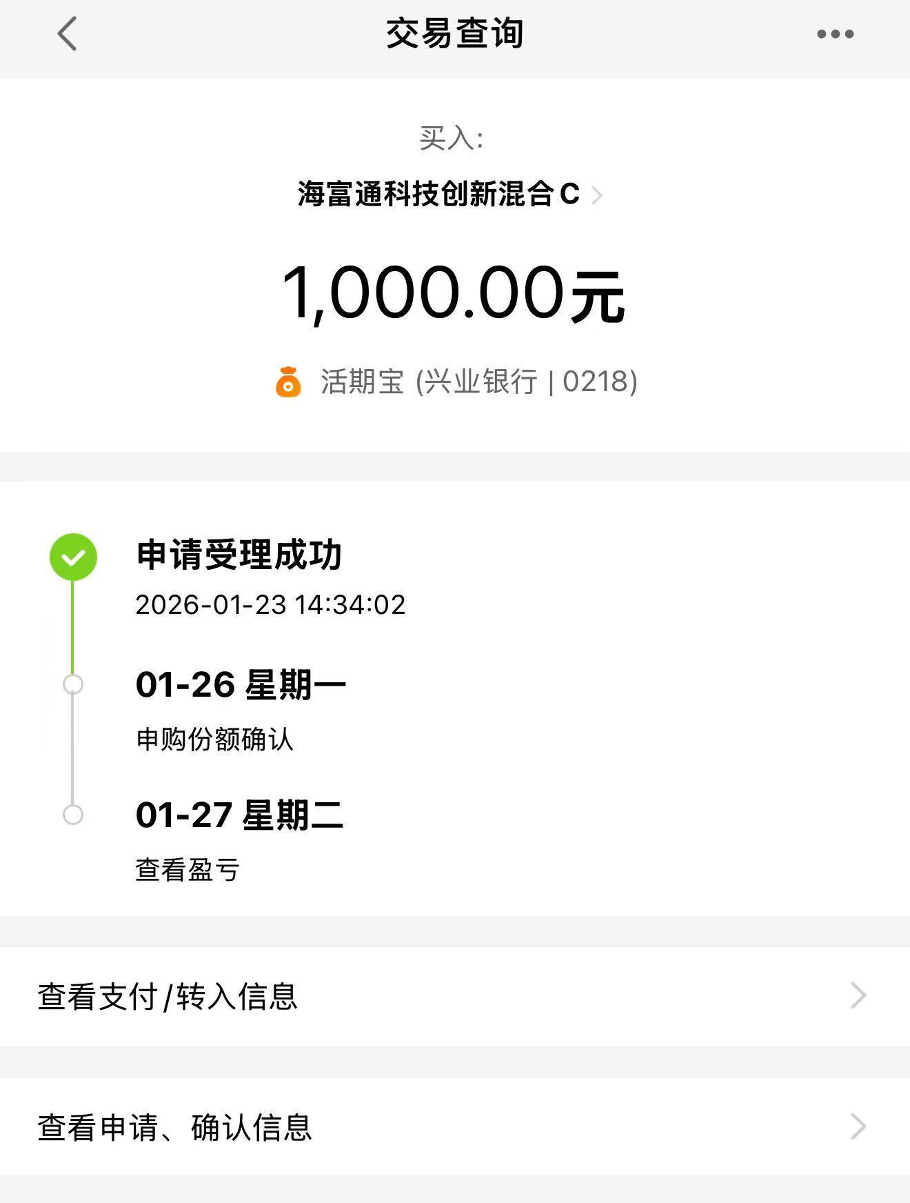Open the 海富通科技创新混合C fund link
Image resolution: width=910 pixels, height=1203 pixels.
pos(438,195)
